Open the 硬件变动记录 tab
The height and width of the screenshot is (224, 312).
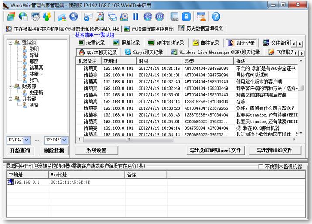click(167, 43)
